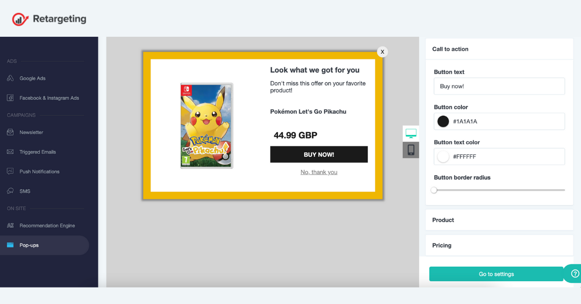Switch to mobile preview mode
581x304 pixels.
click(x=411, y=150)
